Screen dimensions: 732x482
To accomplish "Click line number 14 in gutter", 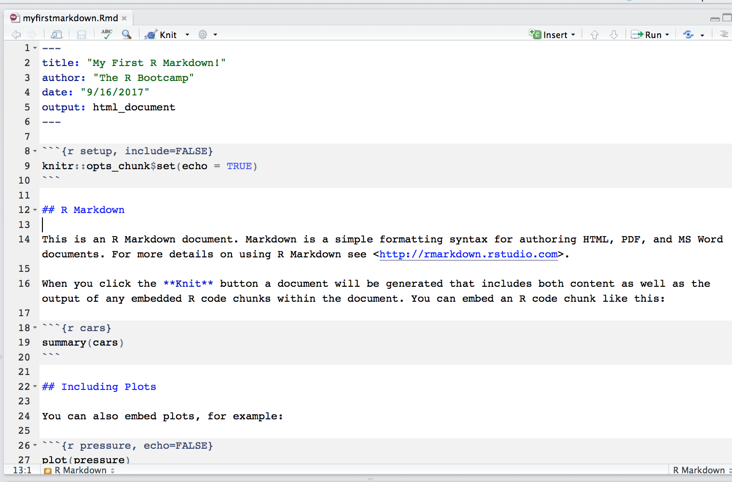I will point(24,240).
